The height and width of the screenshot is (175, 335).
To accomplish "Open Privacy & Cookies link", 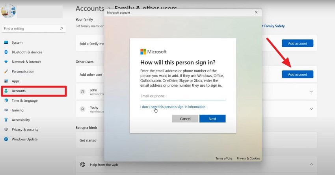I will pos(248,158).
